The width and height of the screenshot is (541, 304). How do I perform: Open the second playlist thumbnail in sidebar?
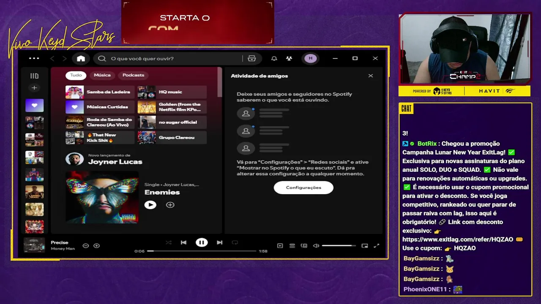pyautogui.click(x=34, y=123)
